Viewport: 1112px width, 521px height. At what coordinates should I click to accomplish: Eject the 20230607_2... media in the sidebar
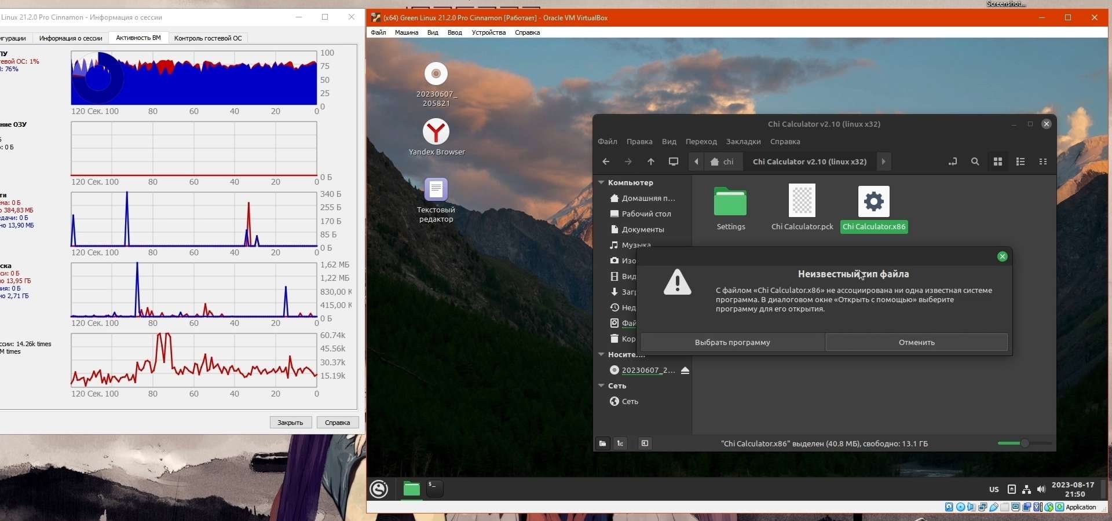pyautogui.click(x=685, y=370)
